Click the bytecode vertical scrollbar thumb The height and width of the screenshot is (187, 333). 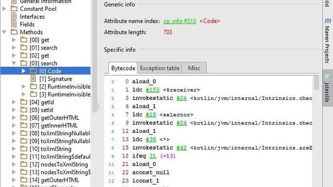[316, 83]
